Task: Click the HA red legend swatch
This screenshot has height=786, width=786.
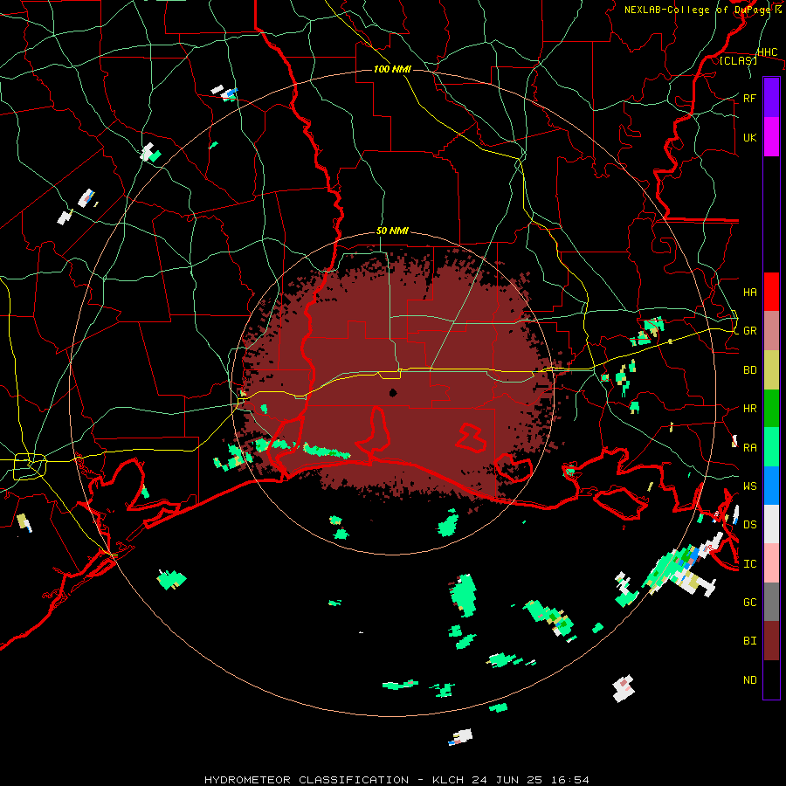Action: point(771,292)
